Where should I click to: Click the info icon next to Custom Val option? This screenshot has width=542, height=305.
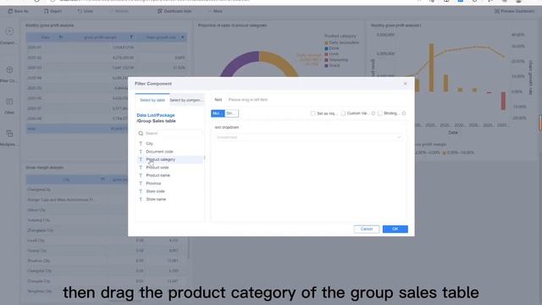(373, 114)
